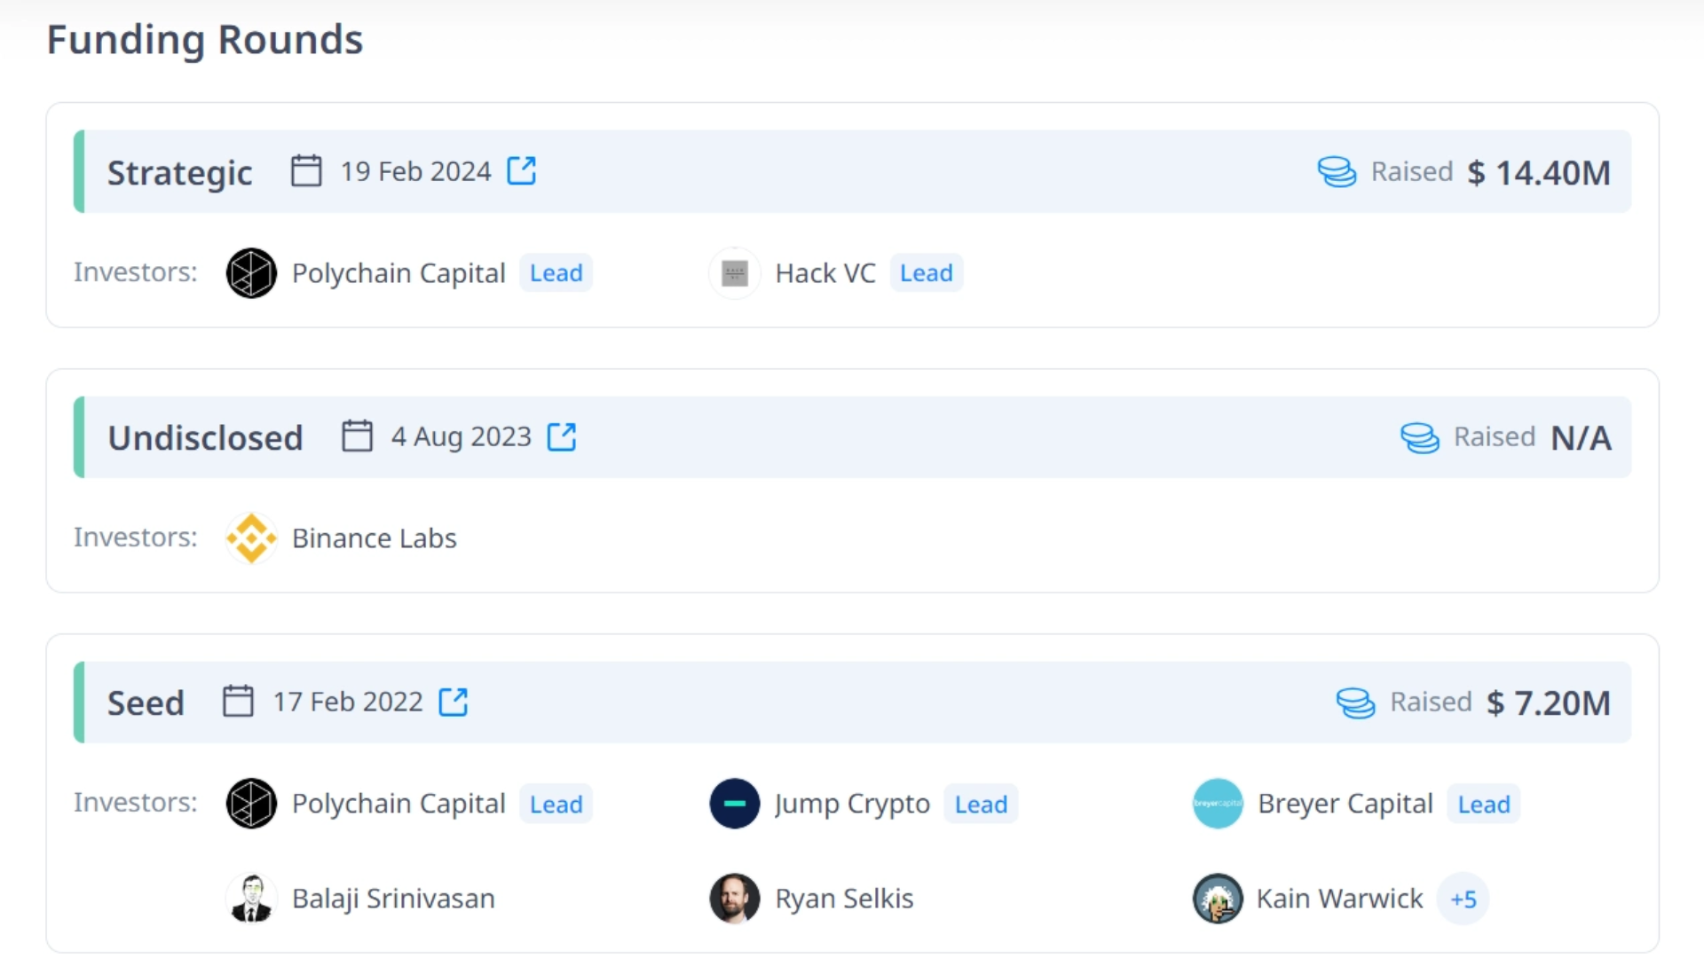Viewport: 1704px width, 958px height.
Task: Click Lead badge beside Seed Polychain Capital
Action: pos(556,805)
